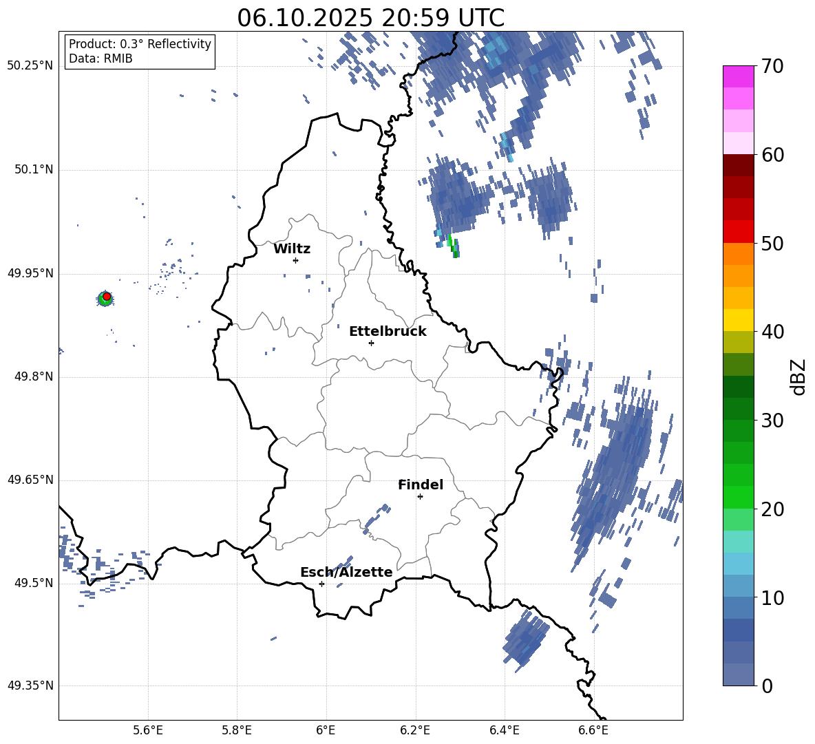Click the magenta swatch atop the colorbar
Screen dimensions: 815x744
tap(738, 77)
